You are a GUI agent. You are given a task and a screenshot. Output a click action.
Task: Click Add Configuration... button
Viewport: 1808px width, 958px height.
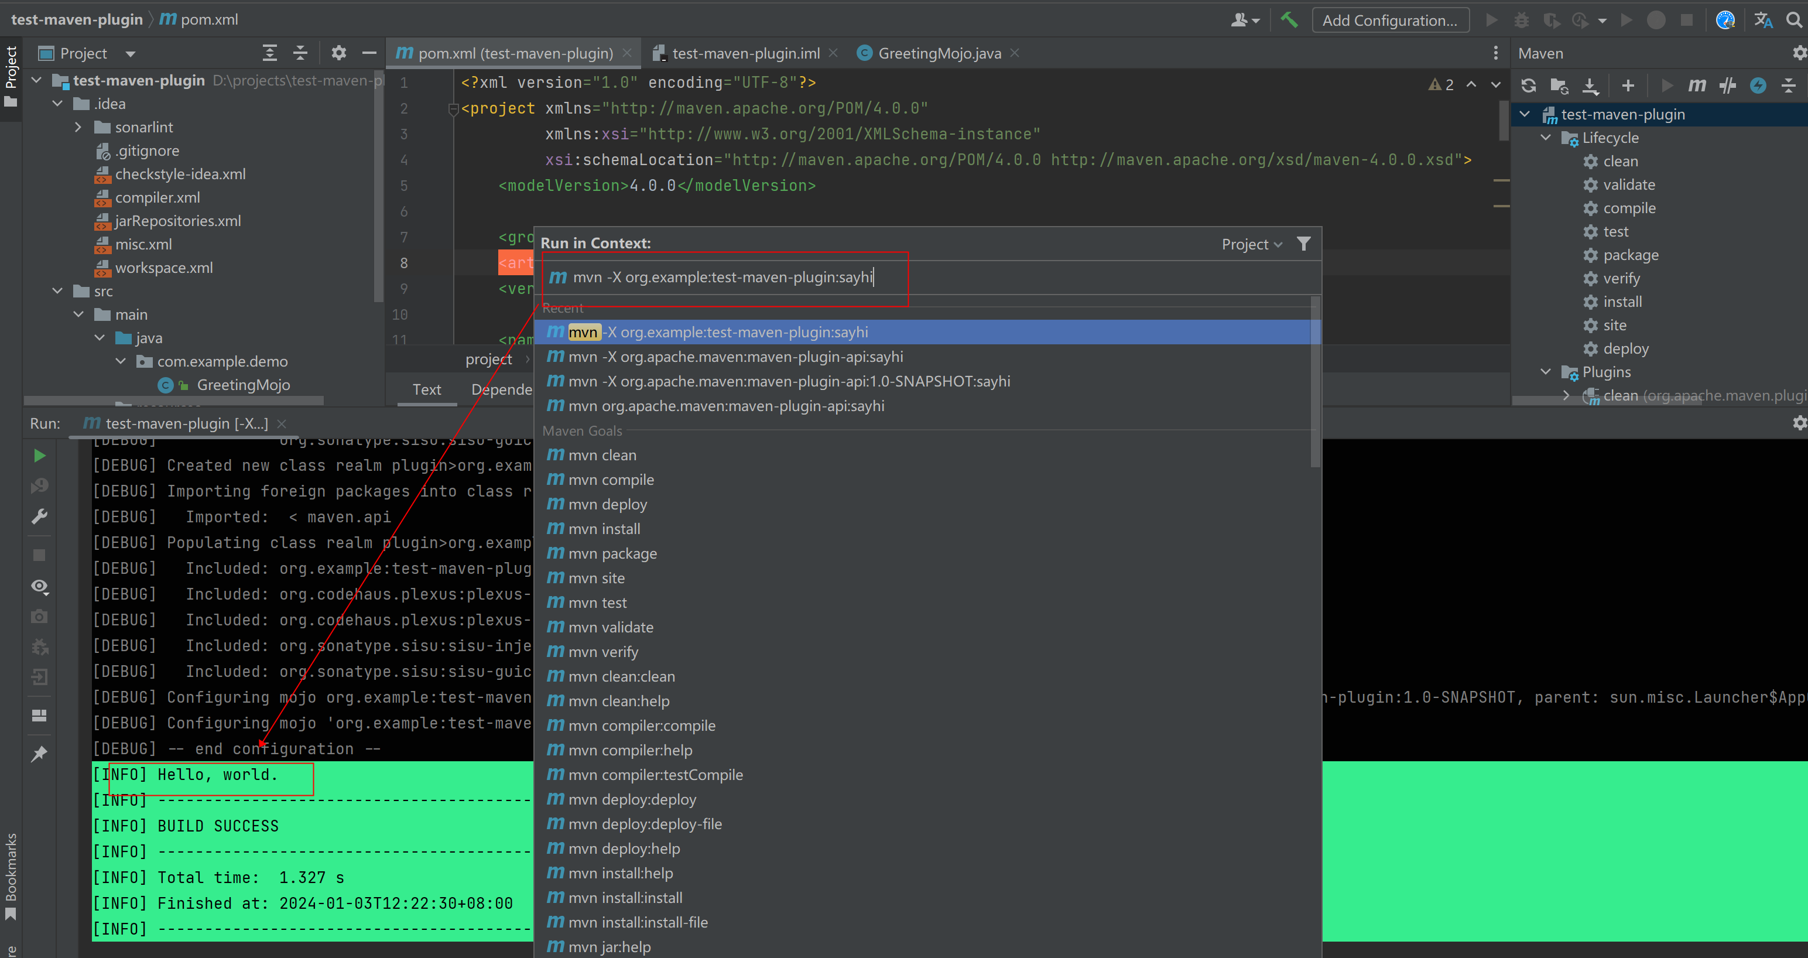tap(1390, 20)
